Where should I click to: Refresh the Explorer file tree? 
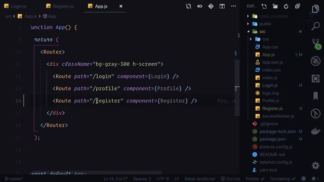point(286,7)
